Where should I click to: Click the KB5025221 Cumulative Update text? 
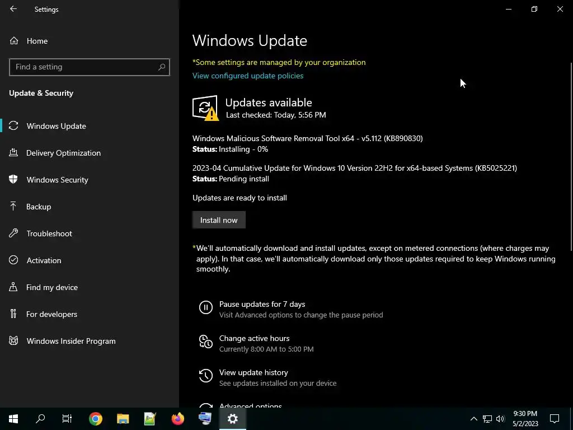(354, 168)
